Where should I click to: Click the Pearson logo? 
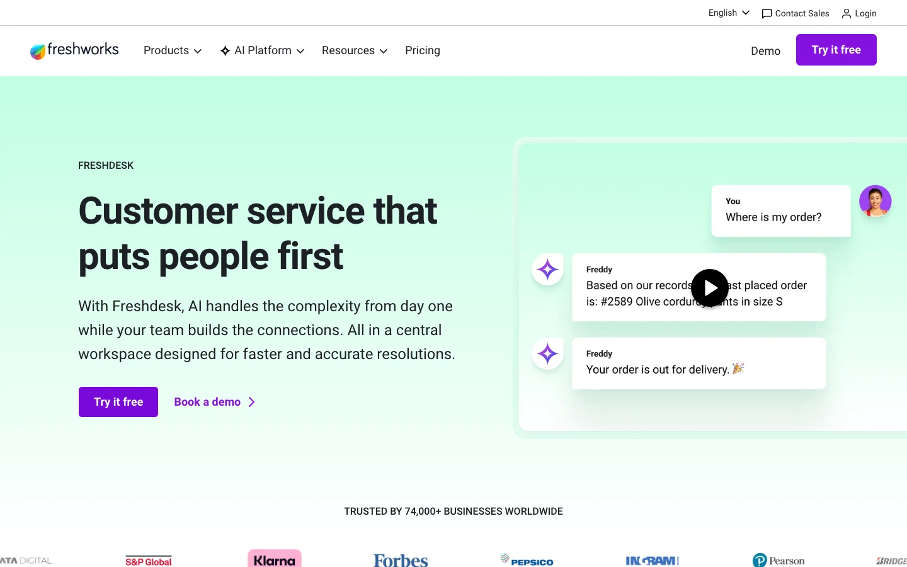click(779, 560)
